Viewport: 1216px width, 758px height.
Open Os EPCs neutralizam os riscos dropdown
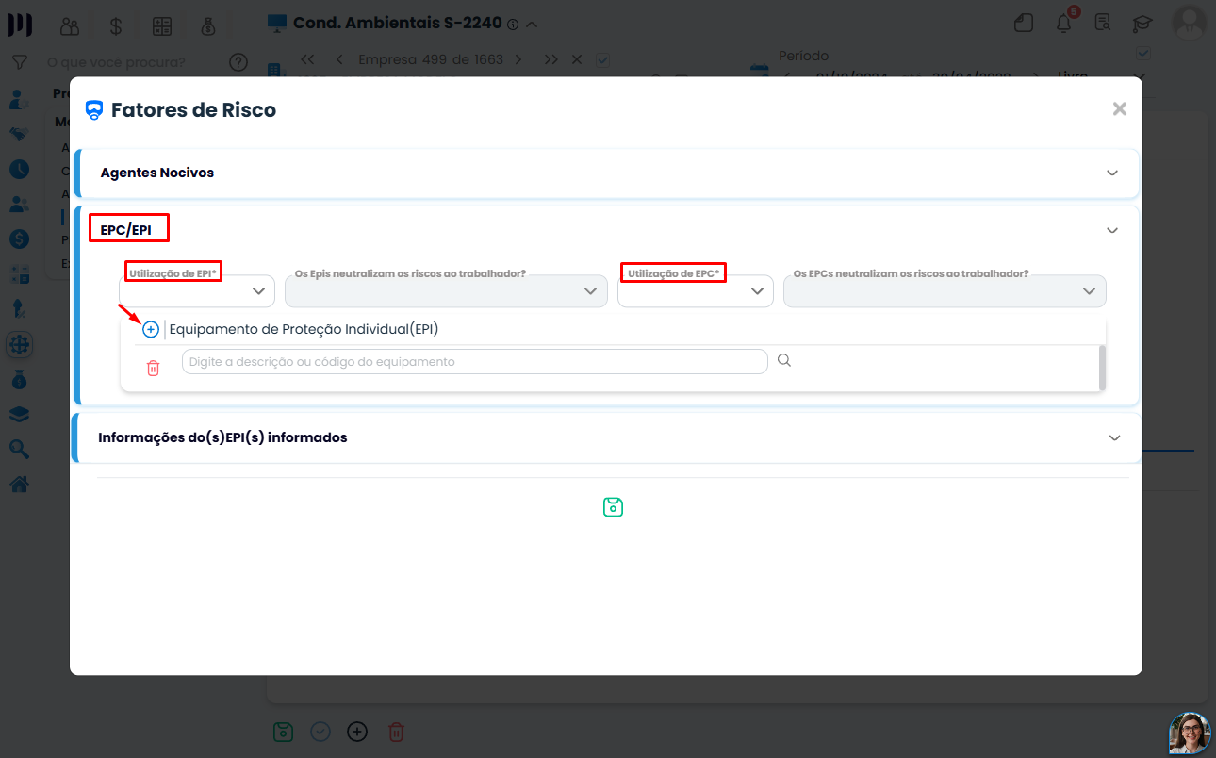click(x=945, y=291)
